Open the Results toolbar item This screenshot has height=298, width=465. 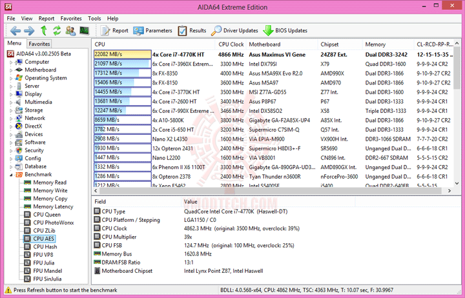click(x=192, y=30)
